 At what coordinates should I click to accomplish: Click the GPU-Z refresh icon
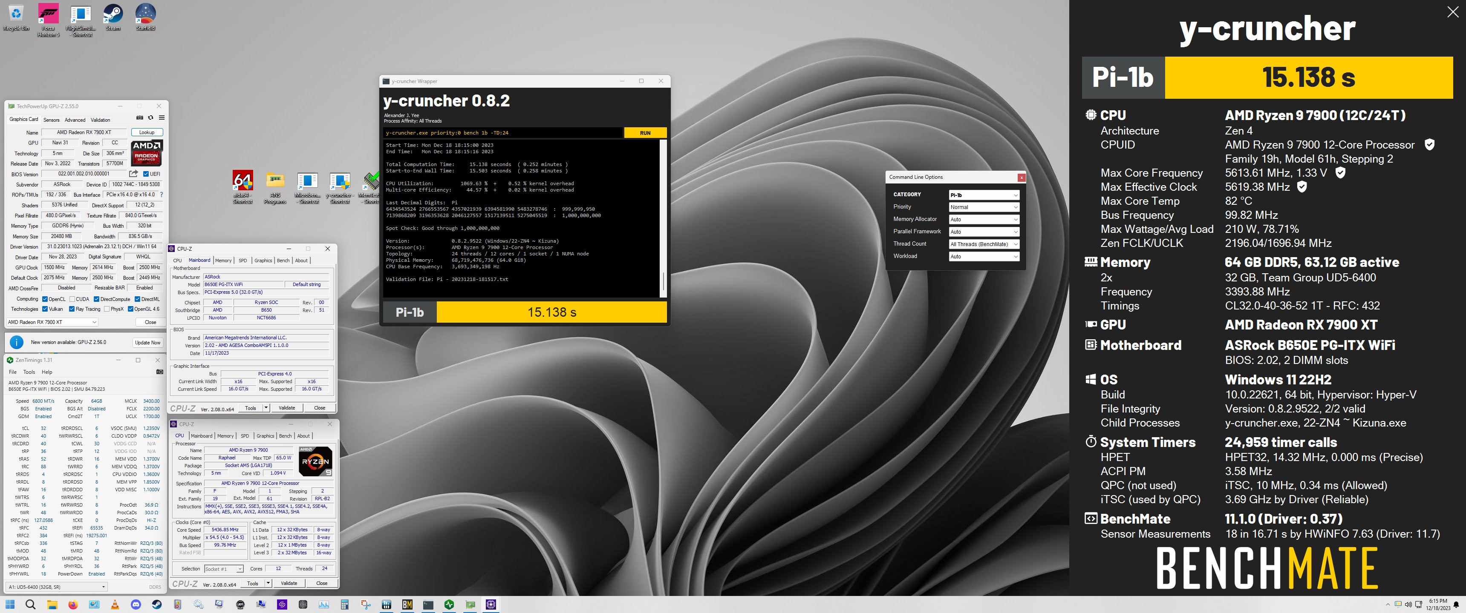151,118
